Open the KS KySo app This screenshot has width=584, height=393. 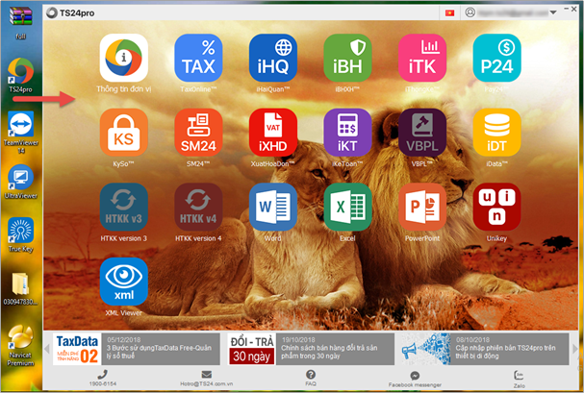tap(124, 133)
